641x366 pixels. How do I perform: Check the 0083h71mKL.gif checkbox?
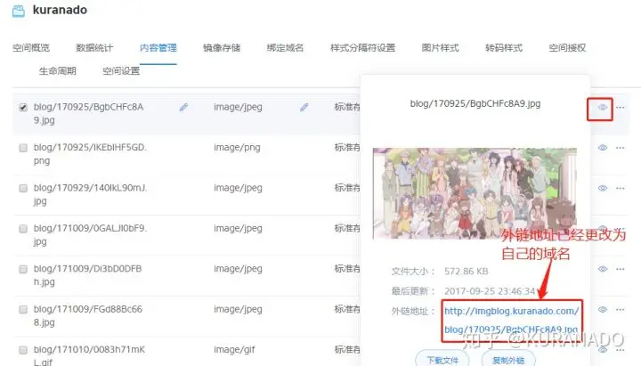[23, 350]
